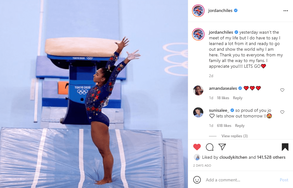The image size is (293, 188).
Task: Open amandaseales profile avatar
Action: pyautogui.click(x=198, y=90)
